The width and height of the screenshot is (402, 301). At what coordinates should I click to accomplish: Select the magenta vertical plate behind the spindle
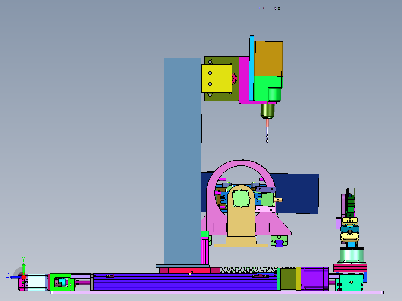pos(244,79)
